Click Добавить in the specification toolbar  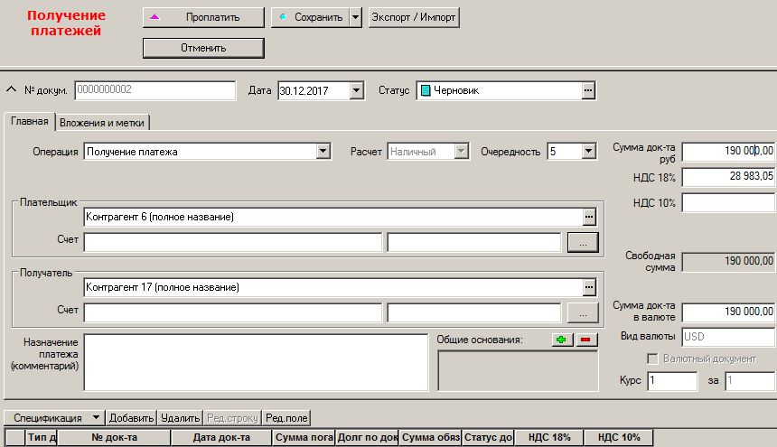pyautogui.click(x=131, y=418)
